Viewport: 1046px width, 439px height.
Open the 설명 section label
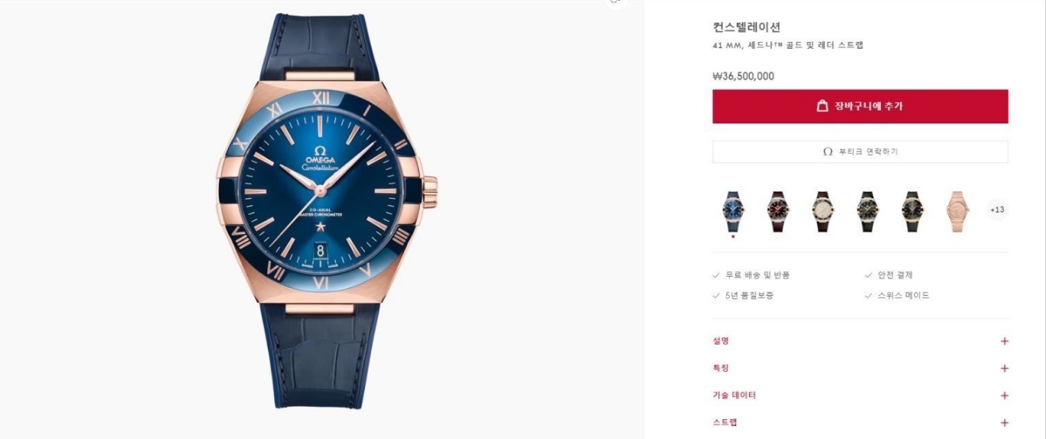pyautogui.click(x=721, y=341)
